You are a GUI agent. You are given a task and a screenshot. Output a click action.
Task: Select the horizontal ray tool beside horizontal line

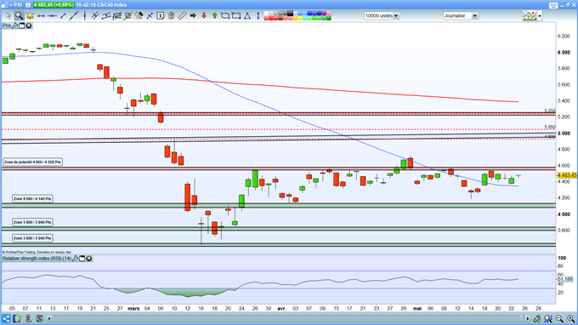[x=52, y=16]
